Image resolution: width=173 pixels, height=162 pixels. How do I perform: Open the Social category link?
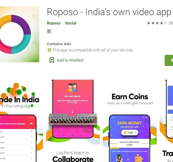[71, 23]
